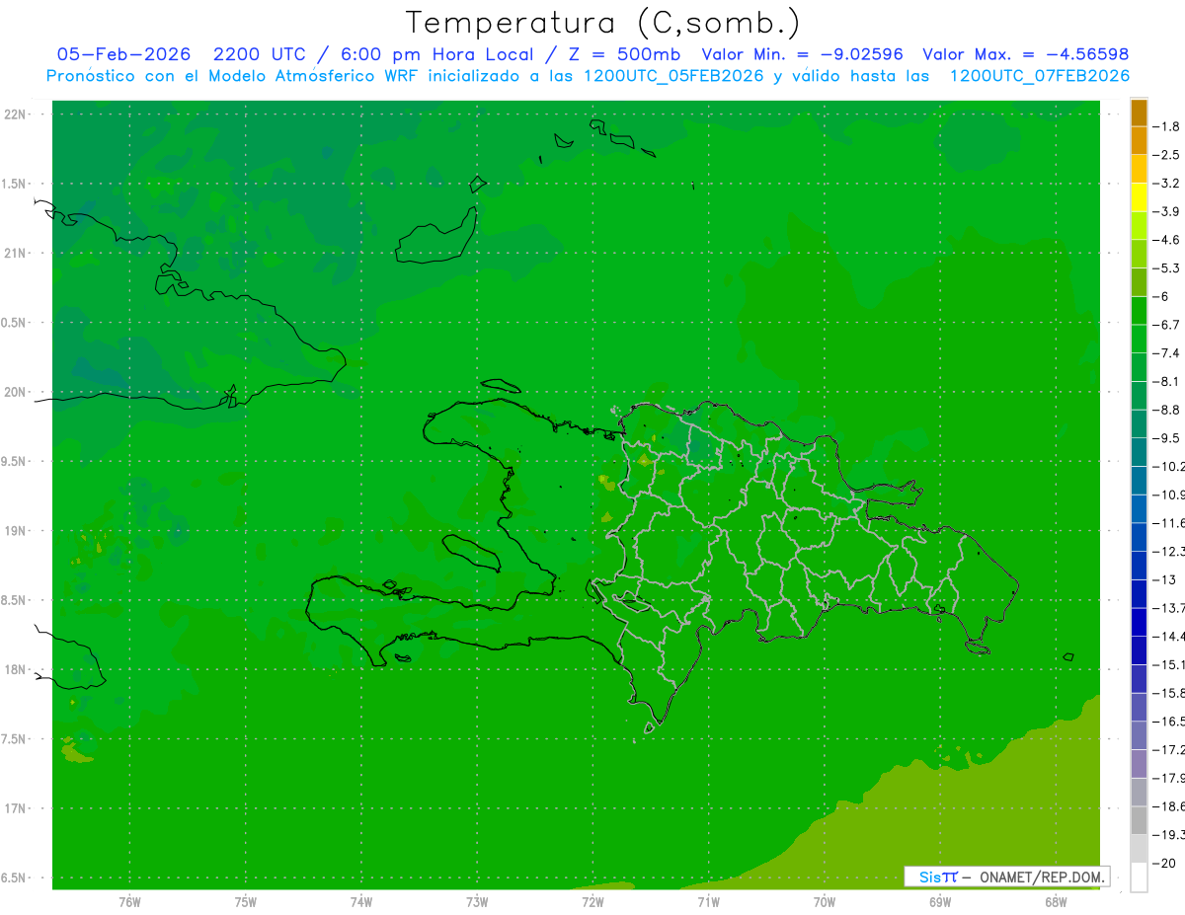
Task: Pick the lime swatch between -3.9 and -4.6
Action: (1140, 226)
